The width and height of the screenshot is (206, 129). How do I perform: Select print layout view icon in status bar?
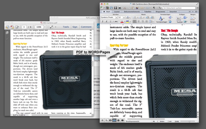114,120
